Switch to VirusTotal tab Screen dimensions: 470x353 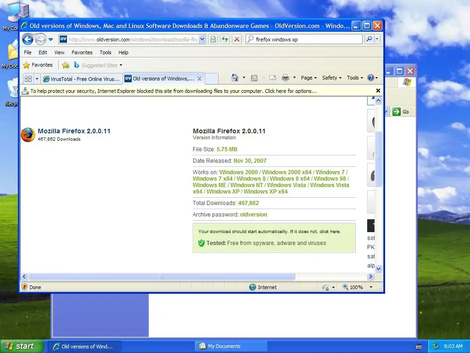tap(82, 79)
